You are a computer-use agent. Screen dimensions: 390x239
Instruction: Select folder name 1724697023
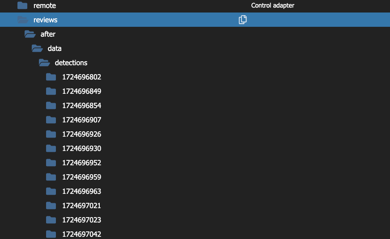81,220
